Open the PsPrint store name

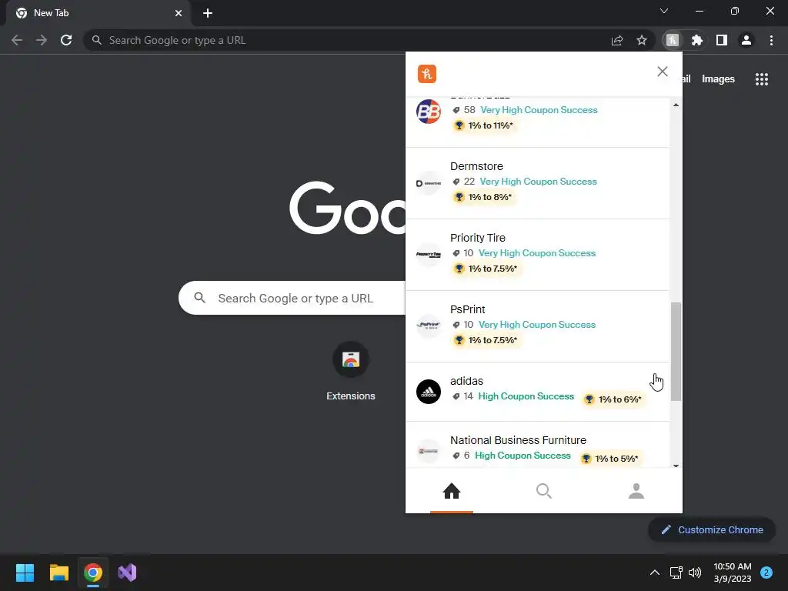[468, 309]
